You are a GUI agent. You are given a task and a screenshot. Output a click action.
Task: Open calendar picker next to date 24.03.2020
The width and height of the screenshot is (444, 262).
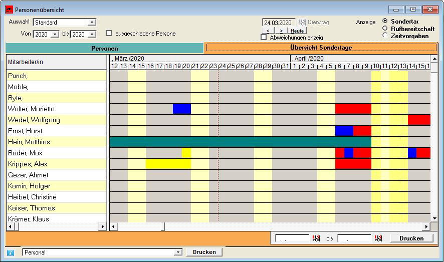click(x=302, y=23)
